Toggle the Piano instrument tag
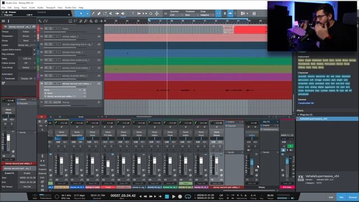This screenshot has height=202, width=359. pyautogui.click(x=301, y=60)
